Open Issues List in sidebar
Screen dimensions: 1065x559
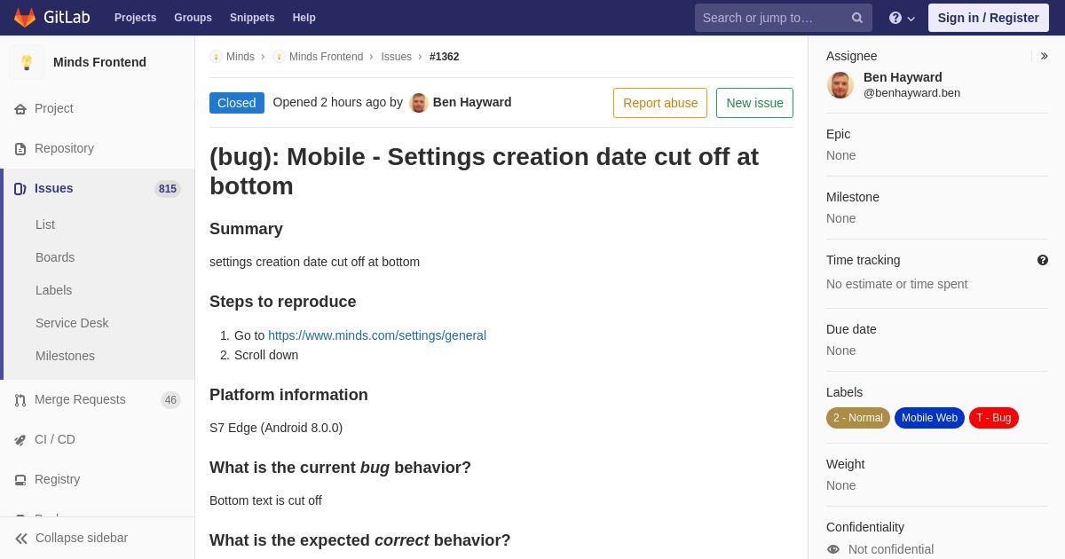coord(45,224)
